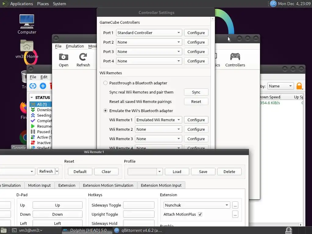Screen dimensions: 312x234
Task: Select the Active status filter
Action: (41, 137)
